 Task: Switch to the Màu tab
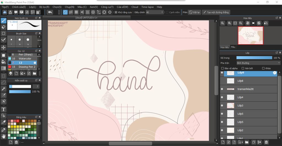coord(233,47)
